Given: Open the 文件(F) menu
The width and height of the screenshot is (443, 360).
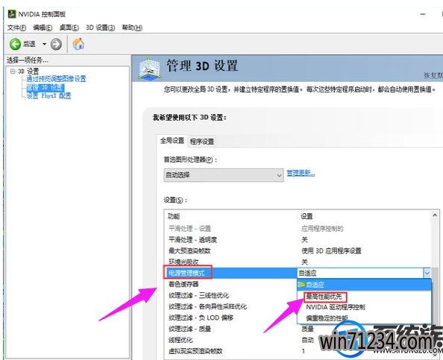Looking at the screenshot, I should (16, 28).
